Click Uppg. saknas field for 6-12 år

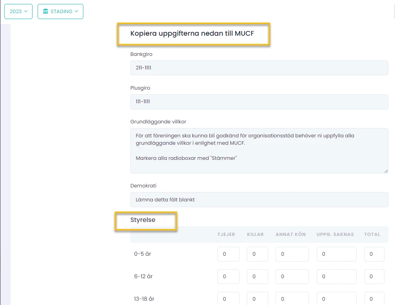coord(336,277)
